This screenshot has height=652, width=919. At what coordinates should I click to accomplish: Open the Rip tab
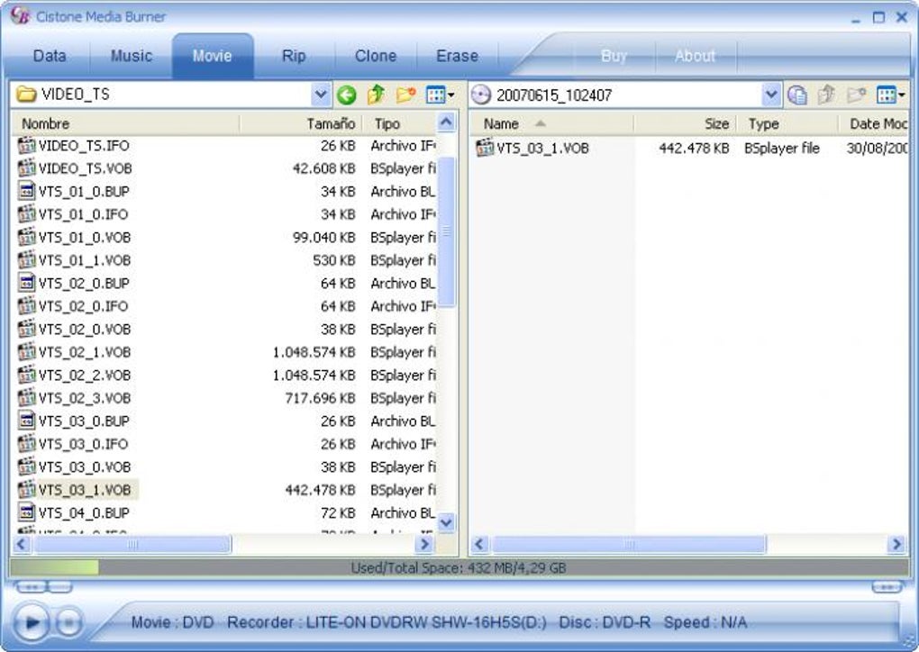tap(294, 56)
